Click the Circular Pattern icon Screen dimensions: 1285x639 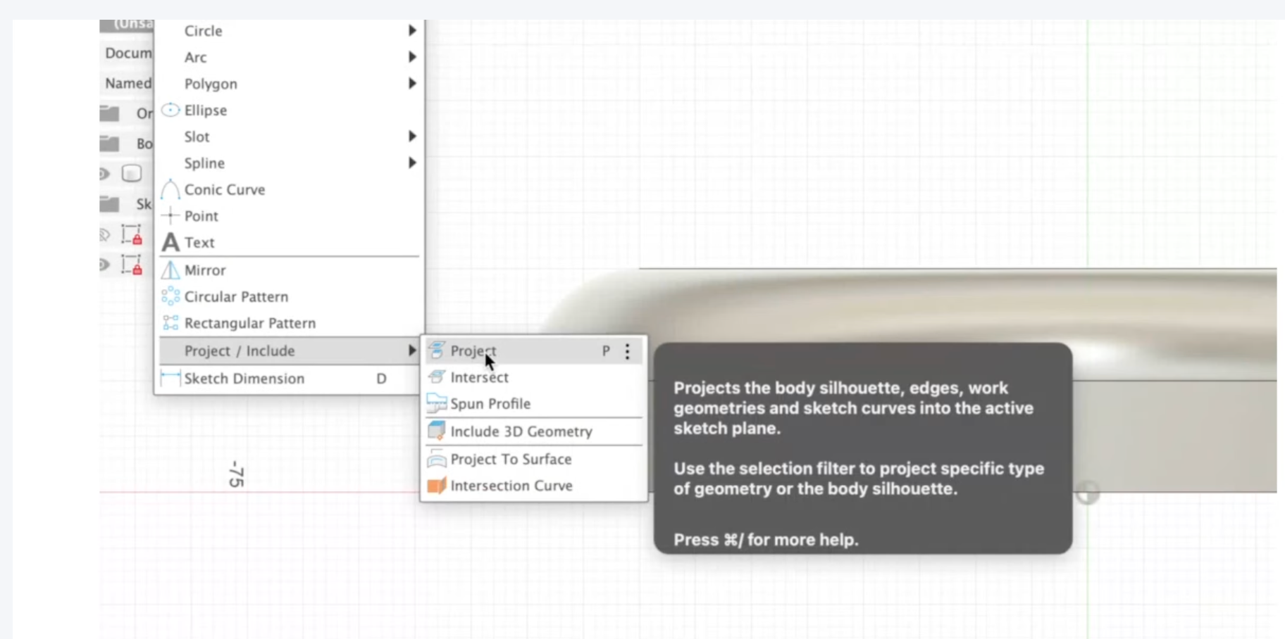tap(170, 296)
